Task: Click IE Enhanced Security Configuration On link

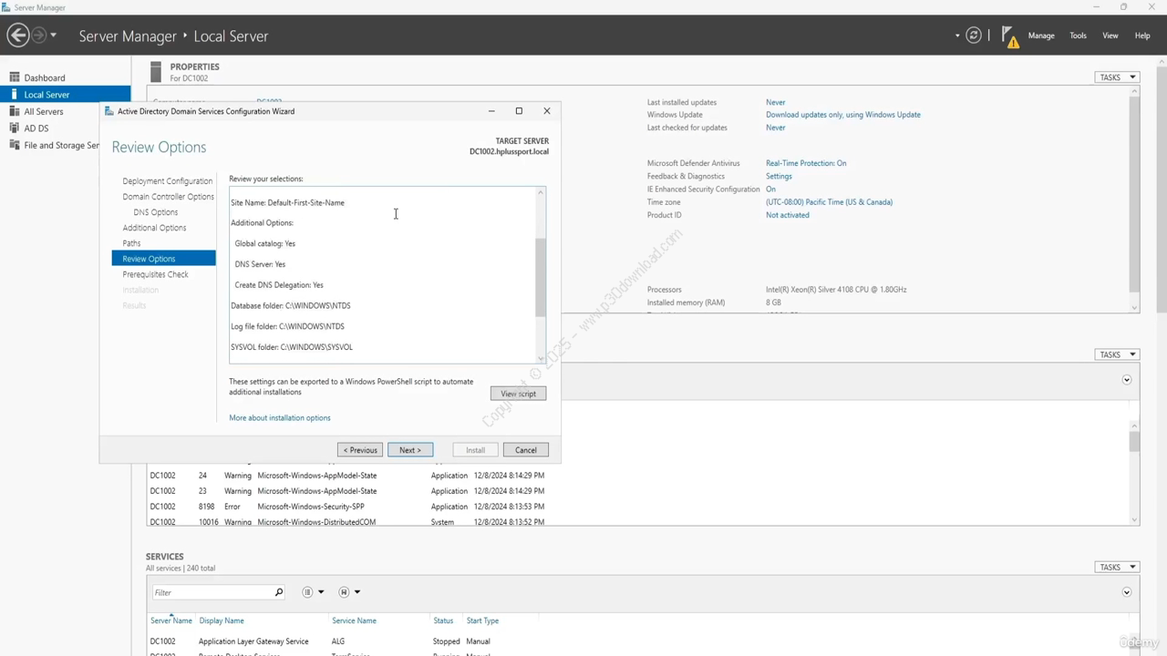Action: [770, 190]
